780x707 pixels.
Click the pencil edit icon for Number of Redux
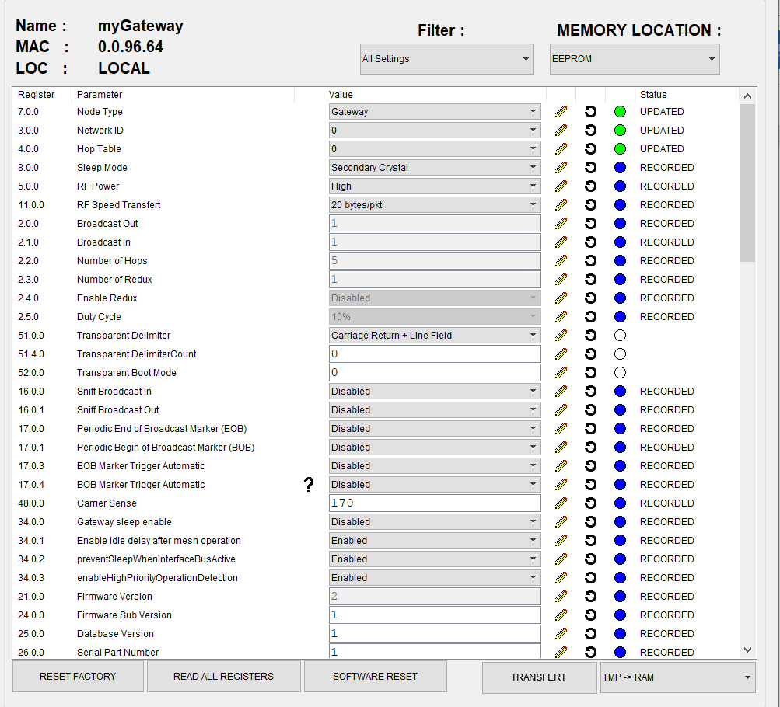561,279
